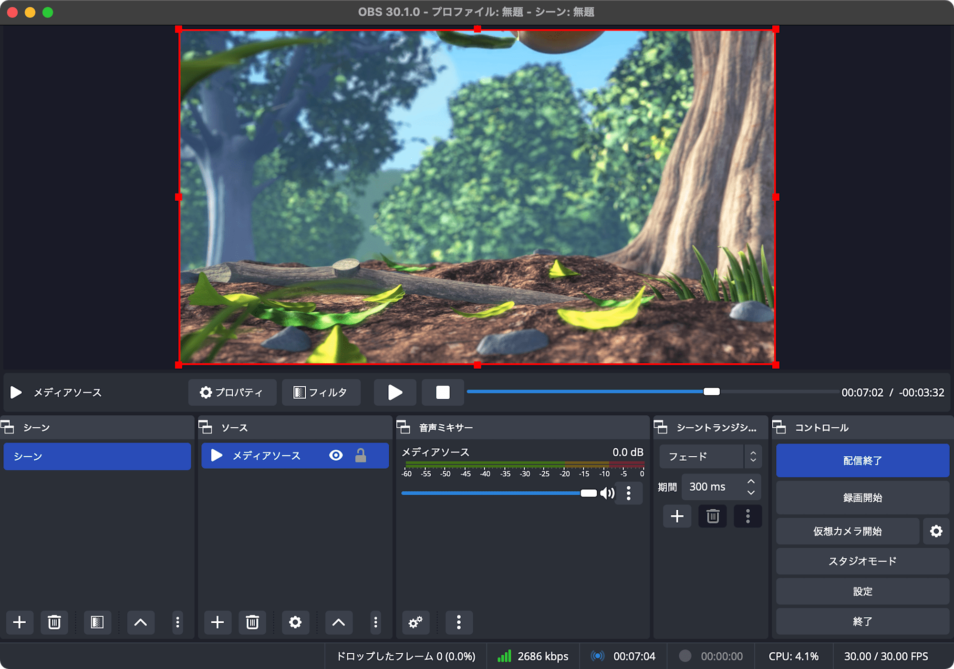Open the フィルタ dialog for media source
The height and width of the screenshot is (669, 954).
pos(321,392)
